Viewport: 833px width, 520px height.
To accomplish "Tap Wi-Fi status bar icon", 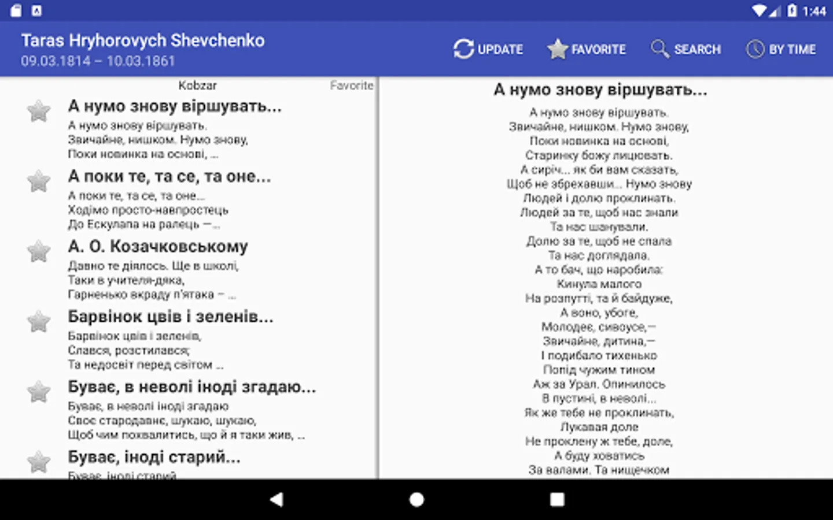I will point(760,10).
